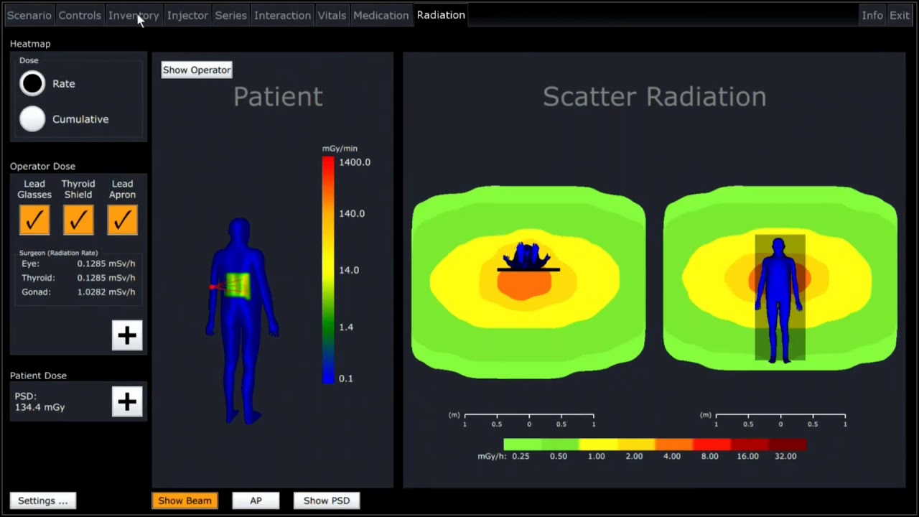This screenshot has width=919, height=517.
Task: Click the Gonad 1.0282 mSv/h reading
Action: click(x=78, y=292)
